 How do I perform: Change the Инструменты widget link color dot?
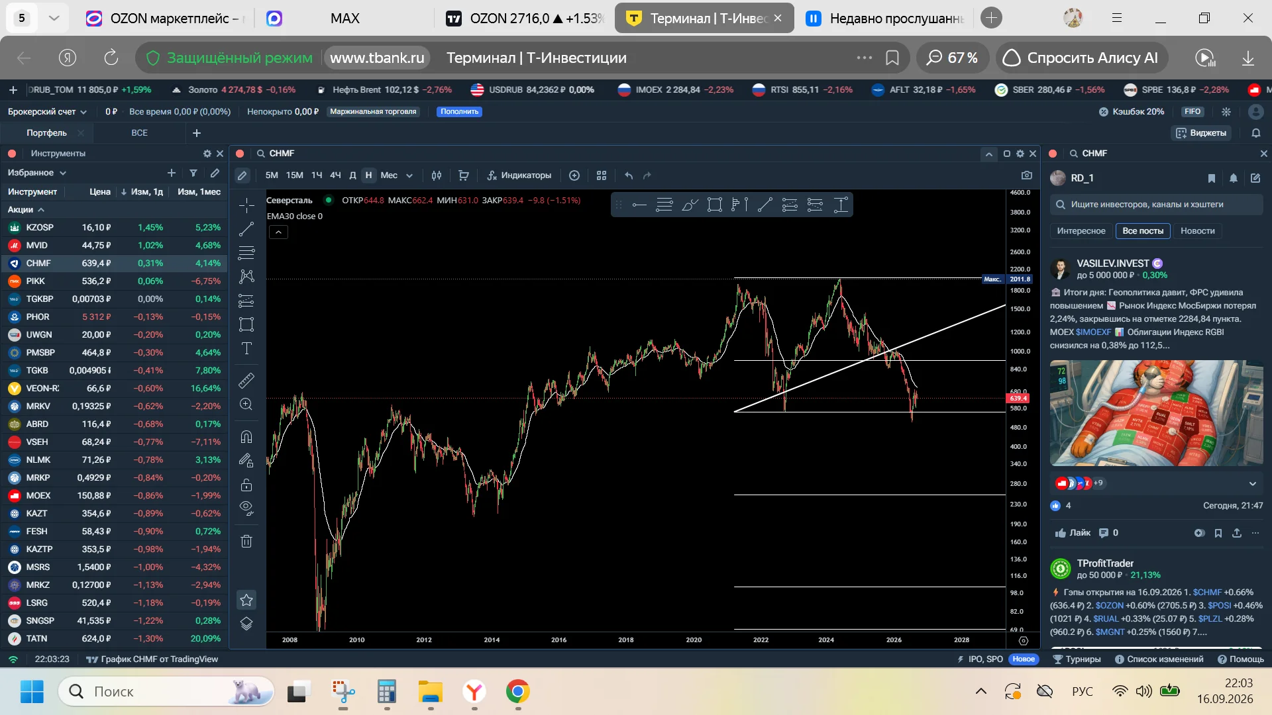click(12, 154)
